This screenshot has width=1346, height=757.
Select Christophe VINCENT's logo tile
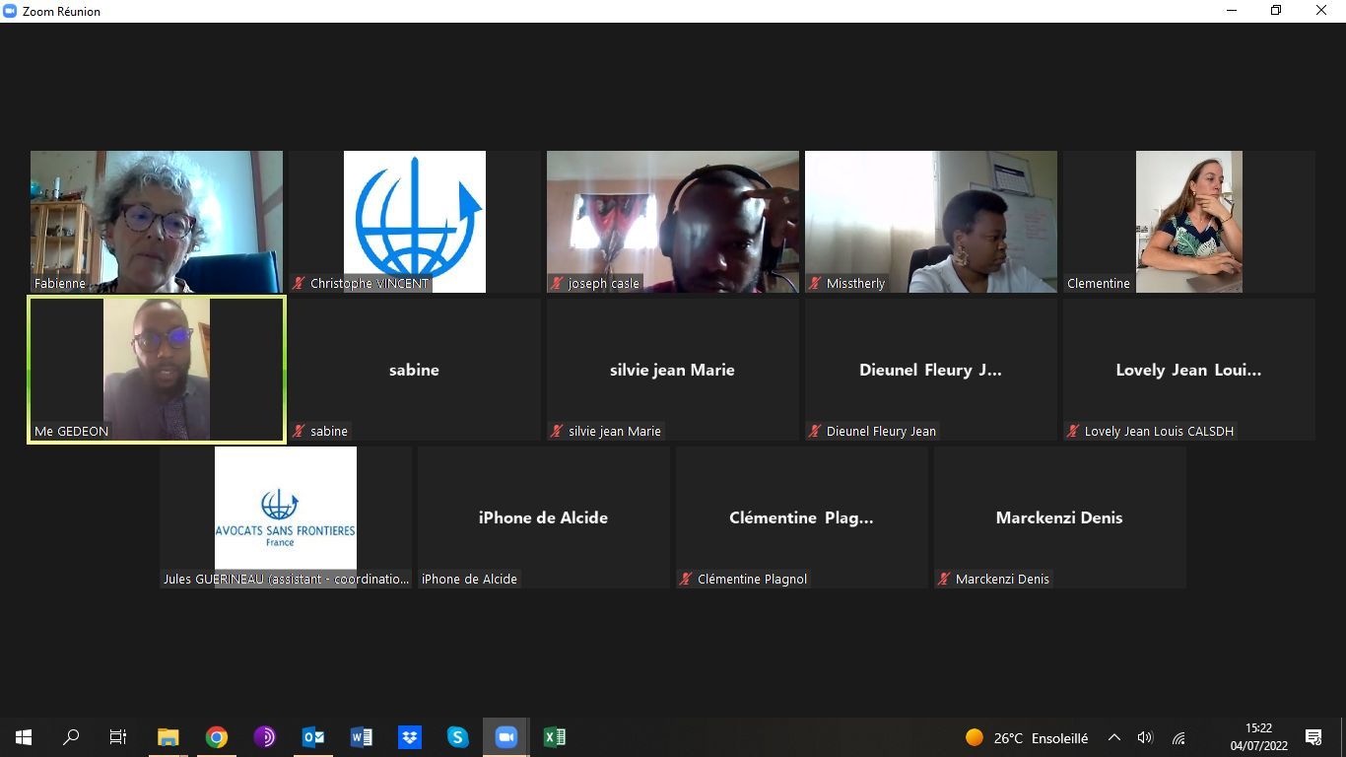(x=415, y=222)
